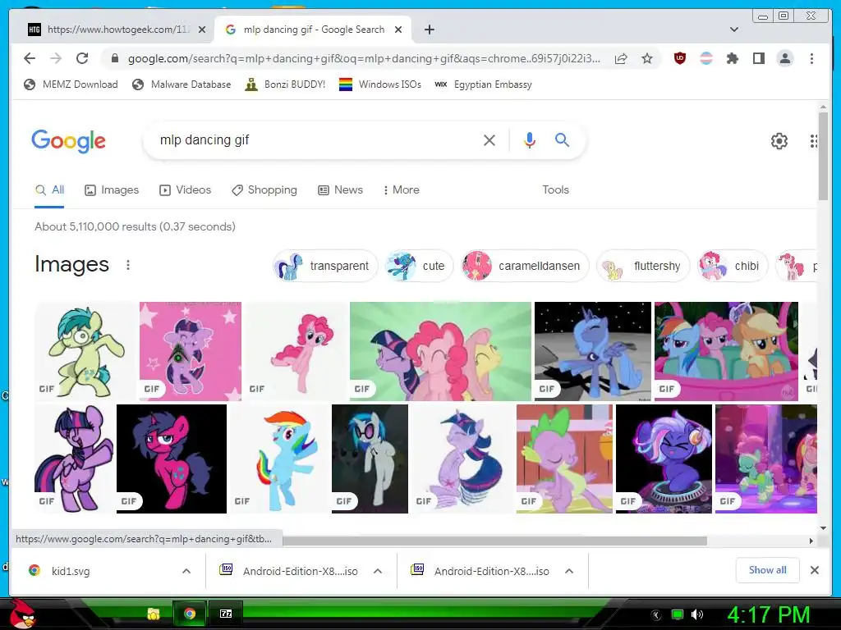The height and width of the screenshot is (630, 841).
Task: Click the striped flag extension icon
Action: point(706,58)
